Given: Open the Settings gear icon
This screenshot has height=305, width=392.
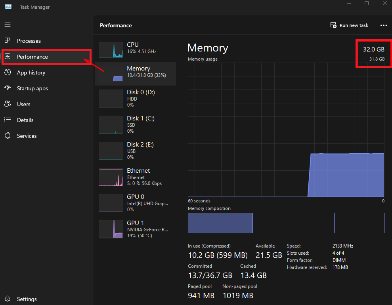Looking at the screenshot, I should click(8, 299).
